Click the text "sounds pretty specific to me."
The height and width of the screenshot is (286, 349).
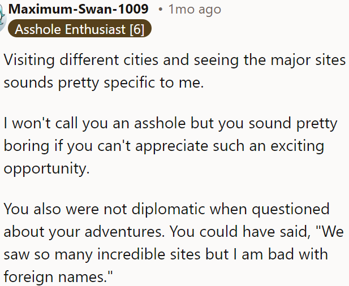tap(103, 82)
